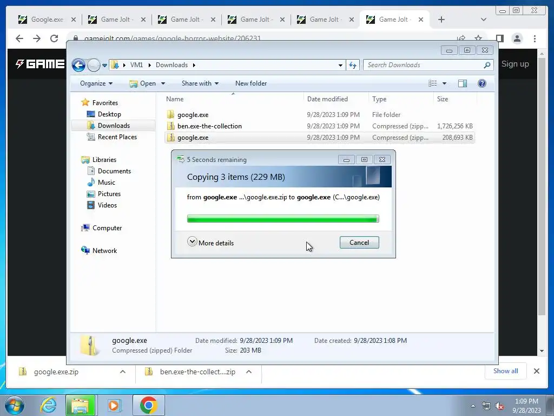Select Computer in navigation pane
Image resolution: width=554 pixels, height=416 pixels.
(107, 228)
